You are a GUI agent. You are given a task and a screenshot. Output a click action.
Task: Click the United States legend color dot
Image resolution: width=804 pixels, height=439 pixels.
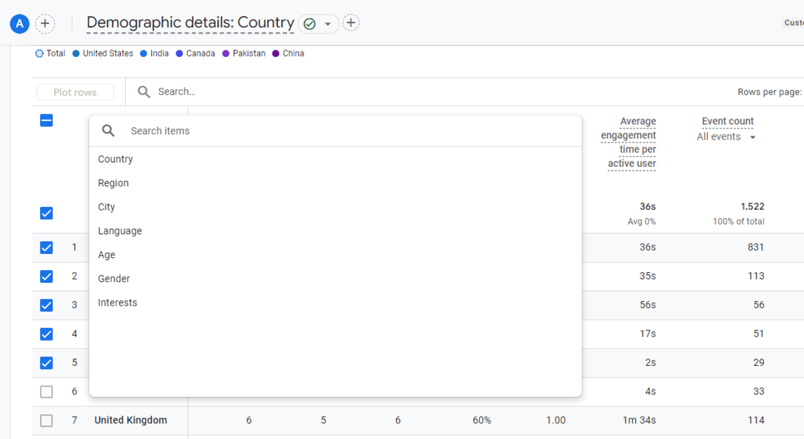[x=76, y=54]
